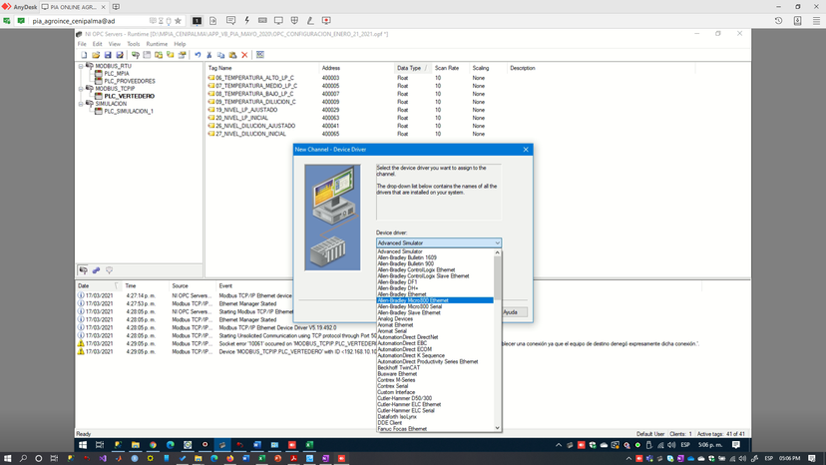Screen dimensions: 826x465
Task: Select tag 06_TEMPERATURA_ALTO_LP_C
Action: (255, 78)
